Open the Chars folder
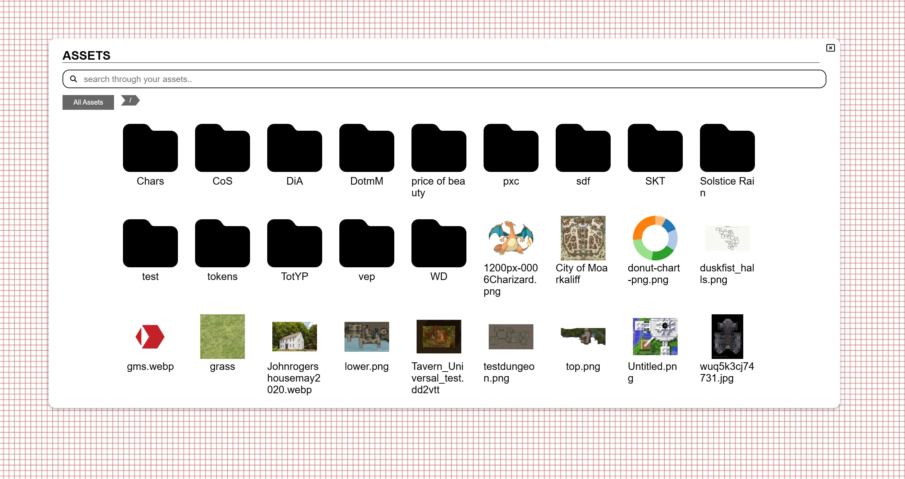Screen dimensions: 905x479 [x=150, y=148]
